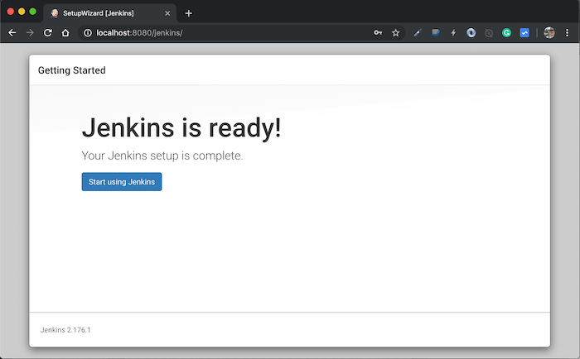Click the Start using Jenkins button
The image size is (580, 359).
pos(122,182)
